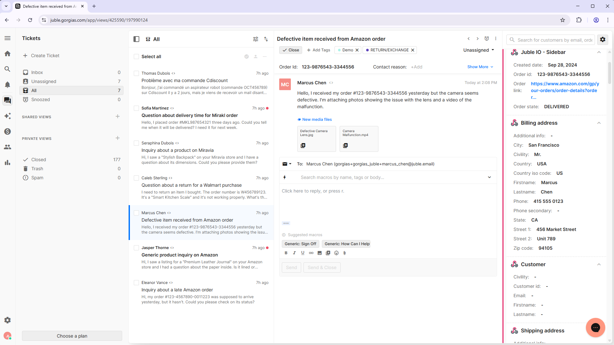
Task: Expand the macro search dropdown arrow
Action: [x=489, y=177]
